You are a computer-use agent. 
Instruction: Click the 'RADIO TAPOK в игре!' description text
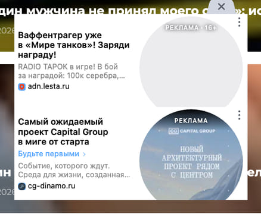tap(72, 71)
